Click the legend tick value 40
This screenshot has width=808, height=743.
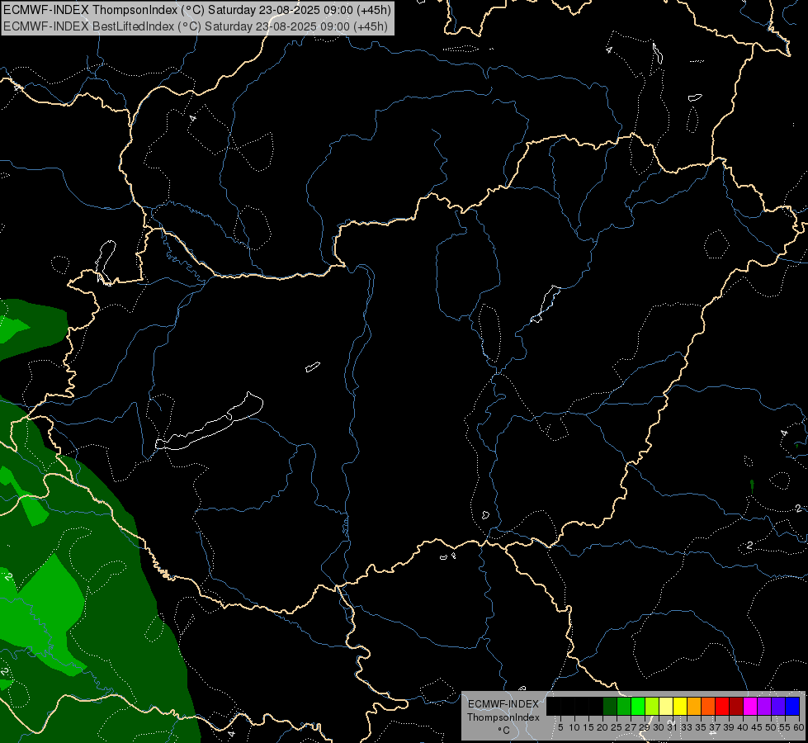(743, 727)
